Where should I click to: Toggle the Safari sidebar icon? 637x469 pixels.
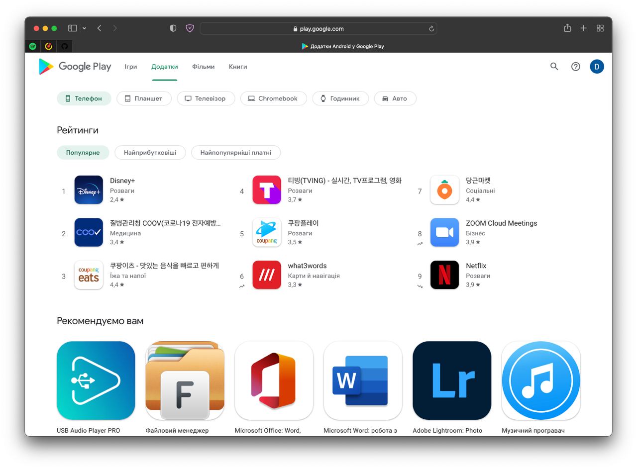coord(73,28)
